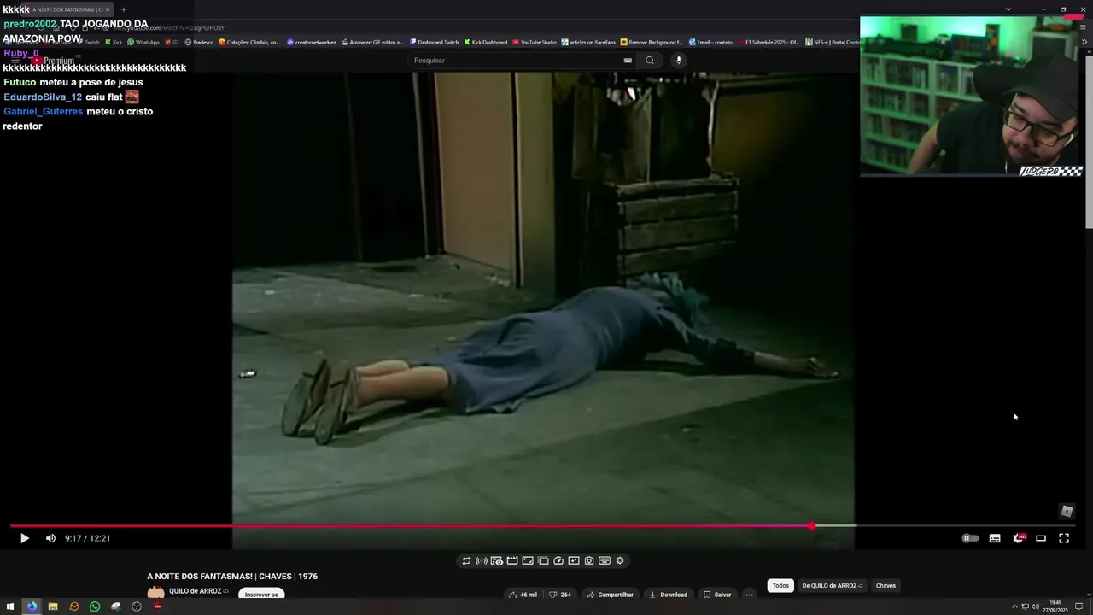Take a screenshot with the camera icon

(x=589, y=561)
